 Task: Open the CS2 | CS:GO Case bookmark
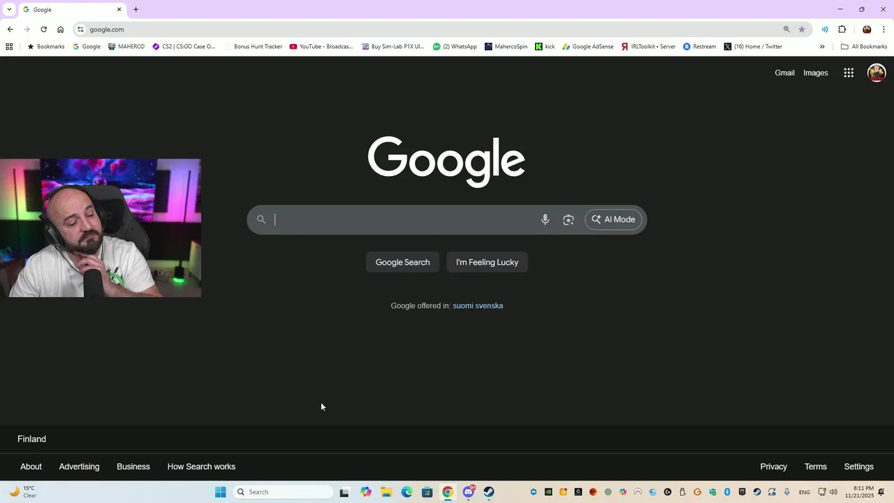184,47
